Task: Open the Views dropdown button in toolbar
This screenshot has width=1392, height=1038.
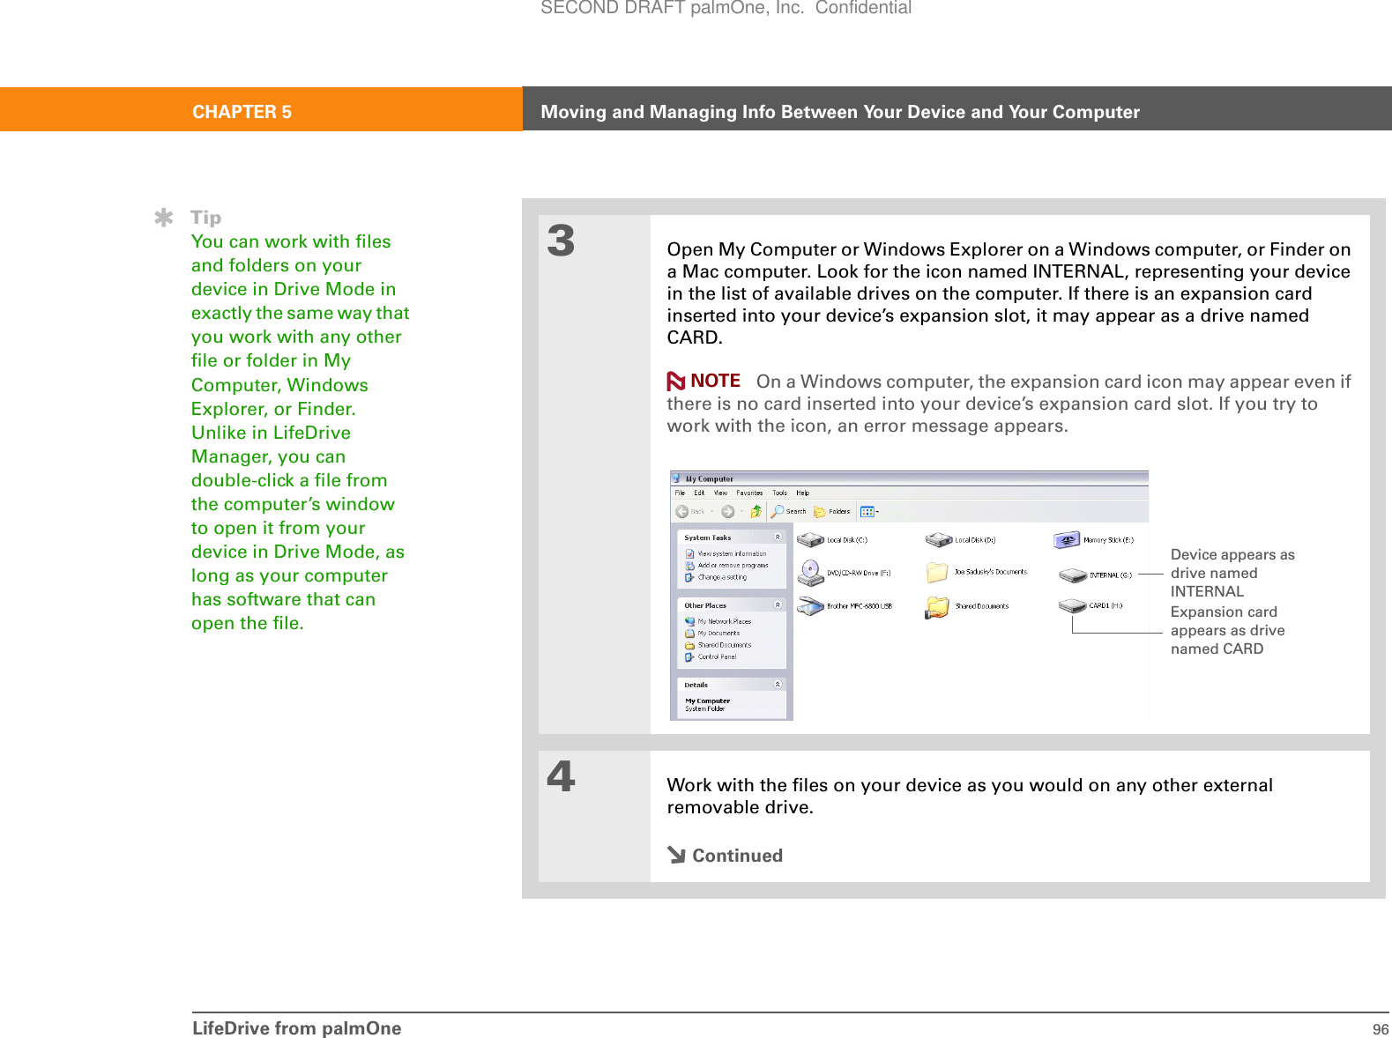Action: [869, 512]
